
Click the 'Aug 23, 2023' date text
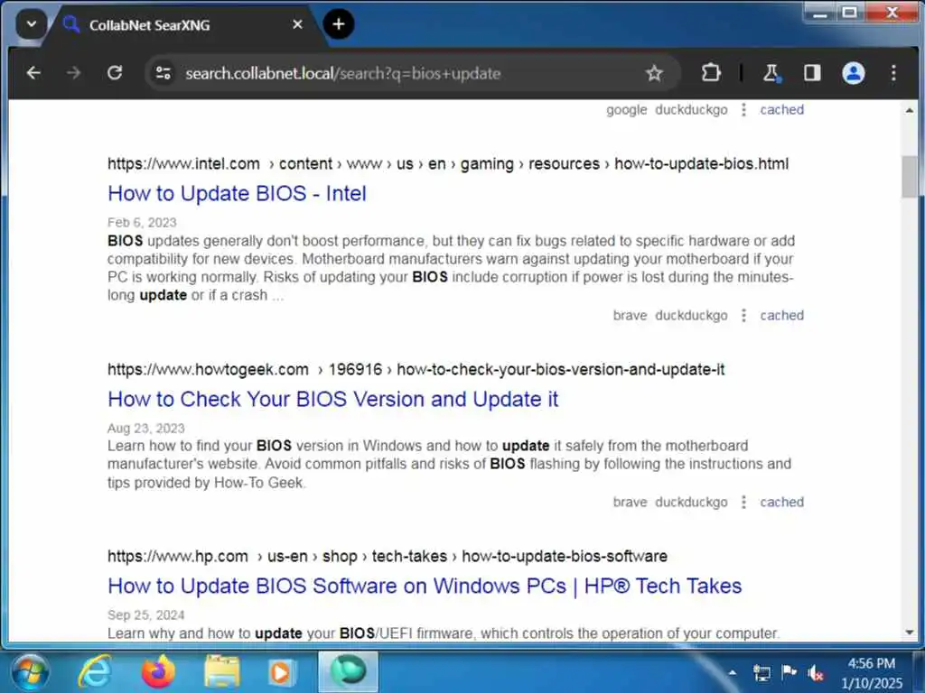click(145, 429)
